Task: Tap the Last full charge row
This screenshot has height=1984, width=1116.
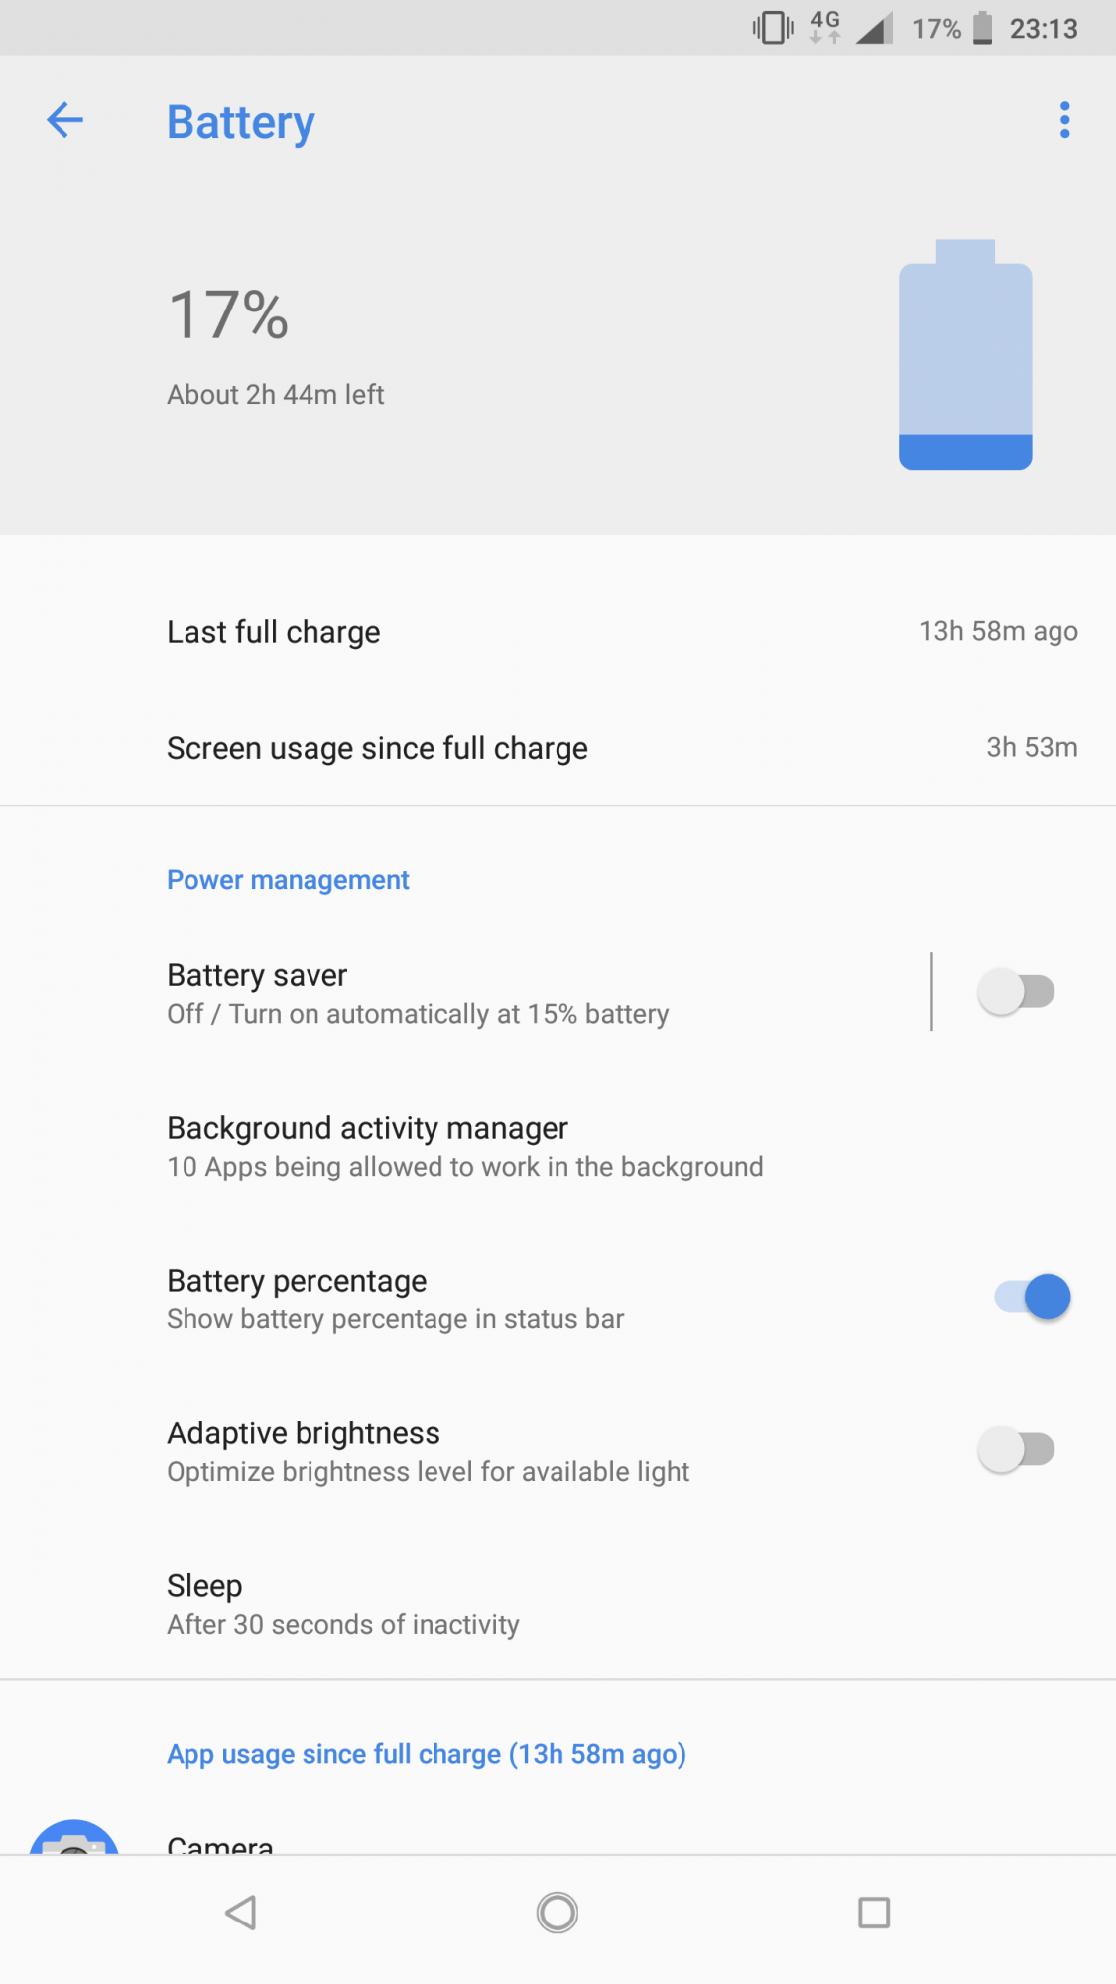Action: click(558, 632)
